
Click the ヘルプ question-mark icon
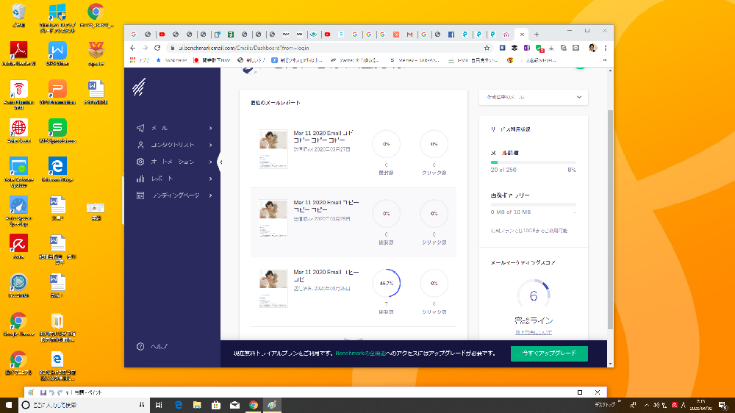(140, 346)
